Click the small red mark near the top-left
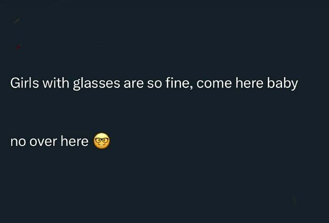This screenshot has height=223, width=329. (18, 46)
